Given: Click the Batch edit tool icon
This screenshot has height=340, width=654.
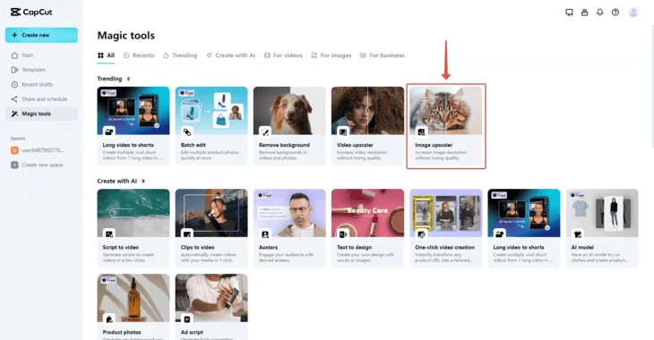Looking at the screenshot, I should click(187, 132).
